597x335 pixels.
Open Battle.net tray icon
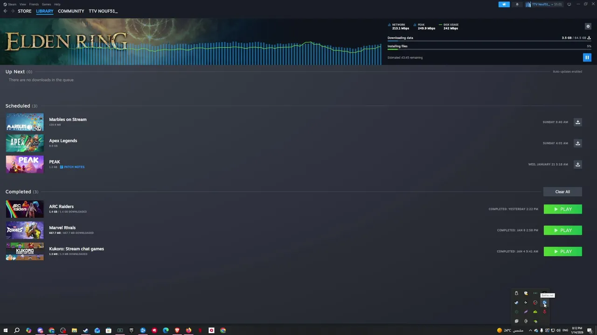(544, 302)
